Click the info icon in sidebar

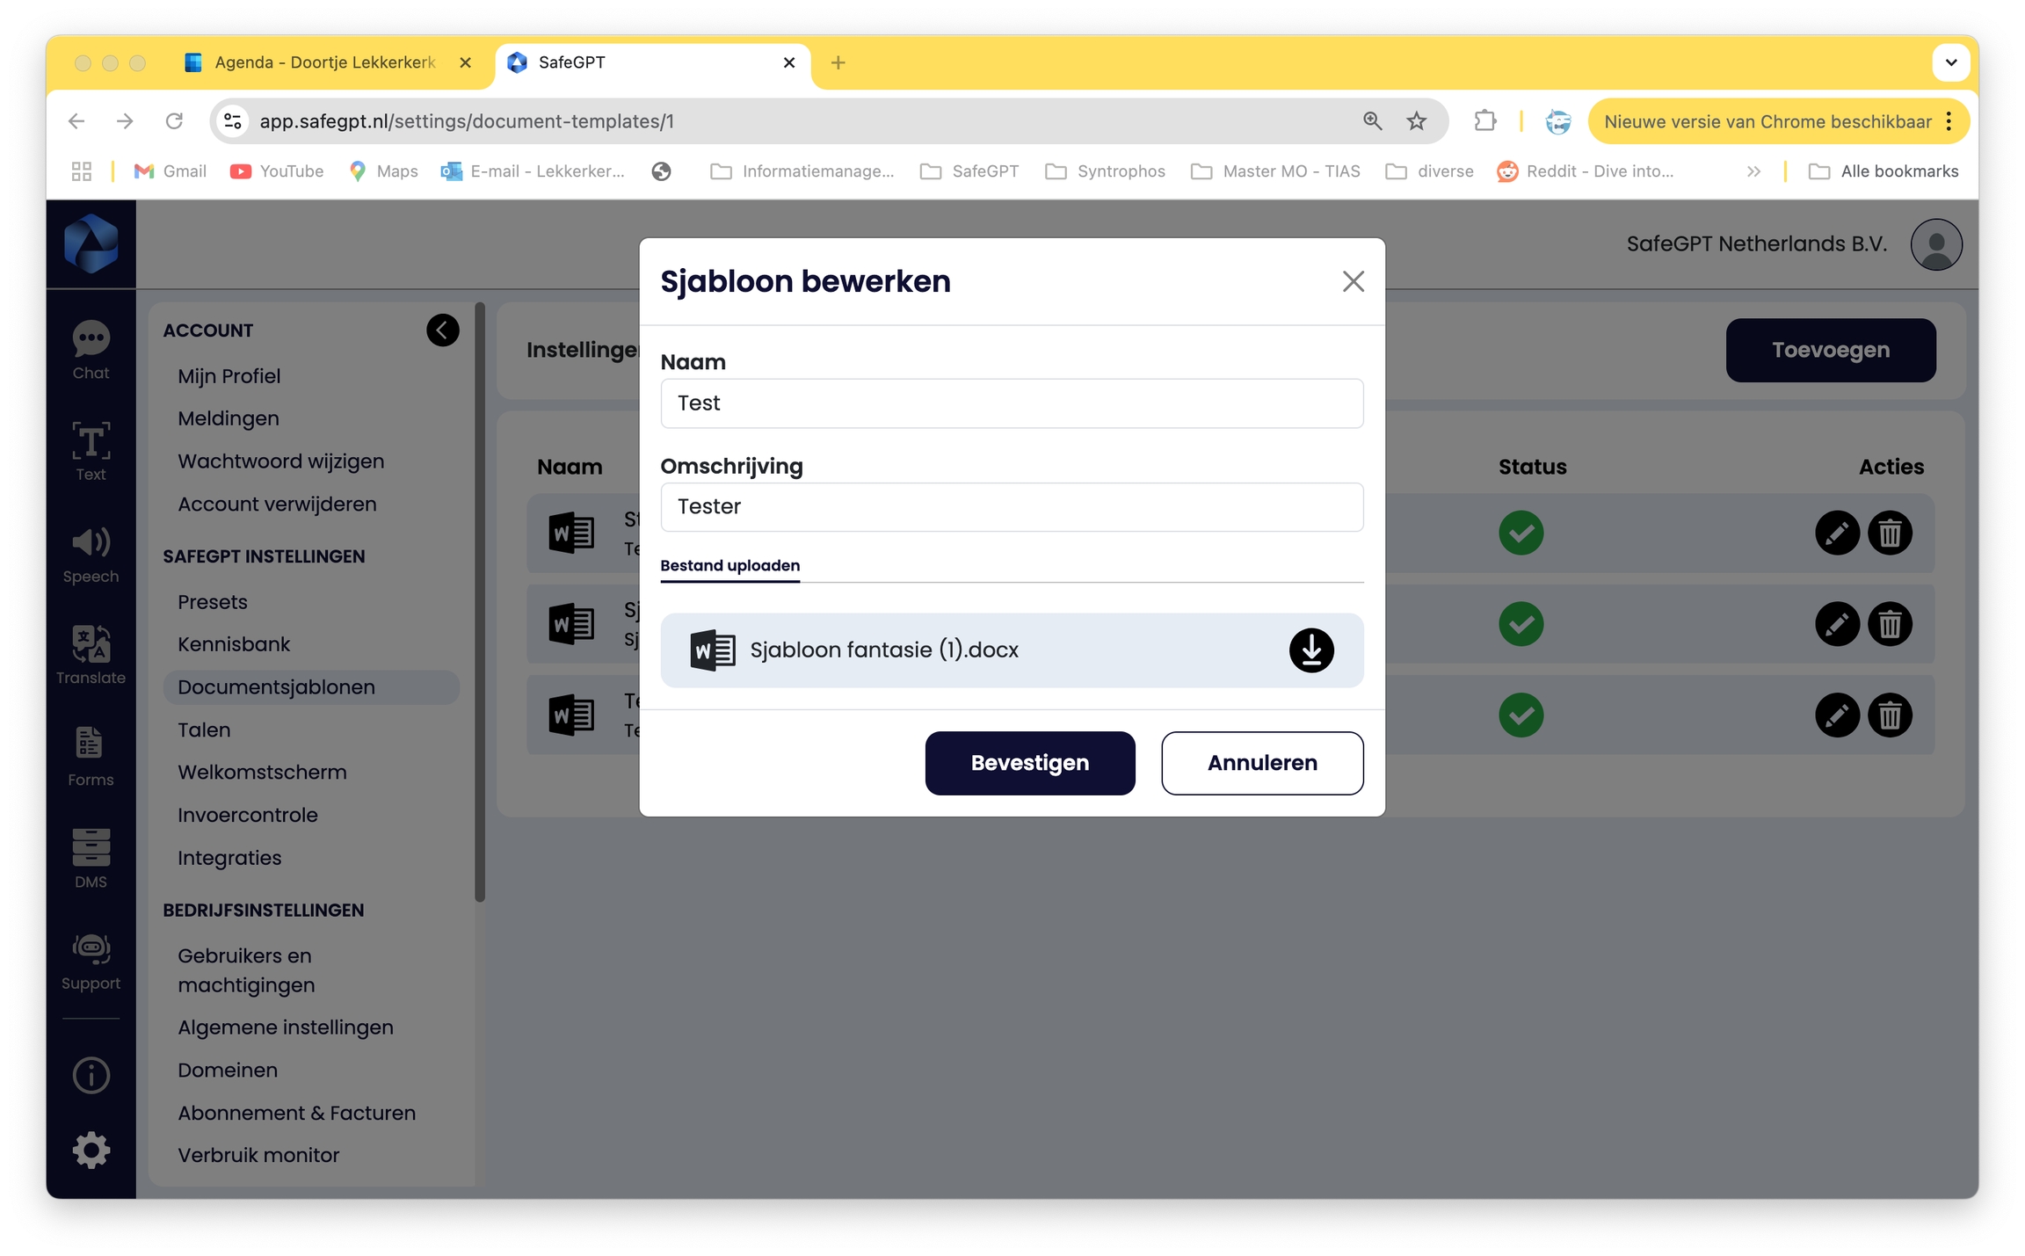point(91,1075)
